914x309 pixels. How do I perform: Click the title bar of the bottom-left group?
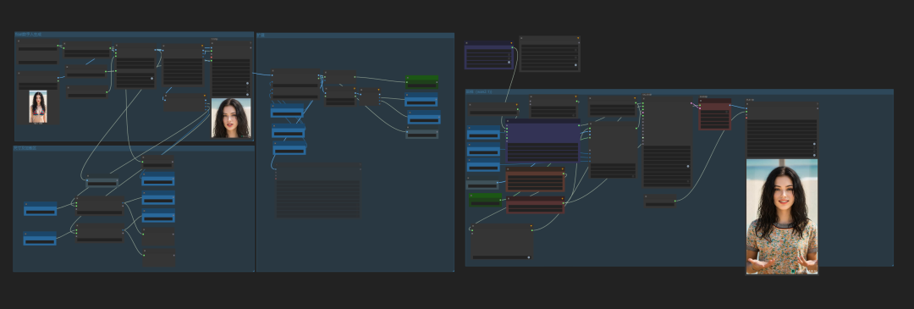(x=134, y=148)
